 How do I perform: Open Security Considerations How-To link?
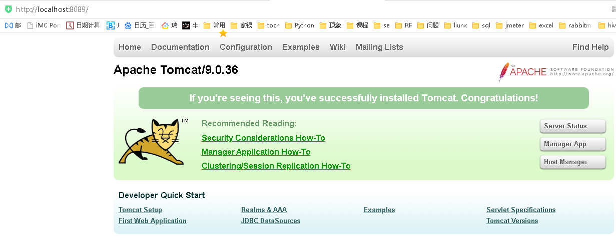(263, 138)
